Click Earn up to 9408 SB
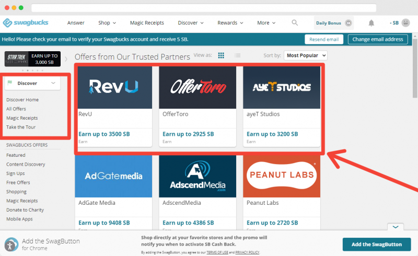Viewport: 418px width, 256px height. pos(104,223)
